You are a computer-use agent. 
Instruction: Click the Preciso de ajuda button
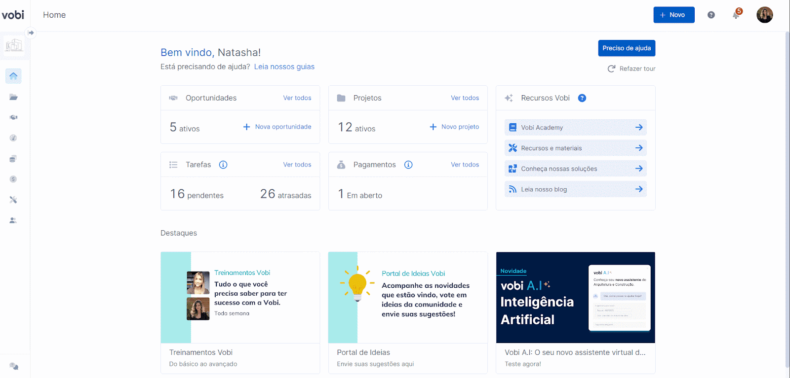[x=627, y=48]
